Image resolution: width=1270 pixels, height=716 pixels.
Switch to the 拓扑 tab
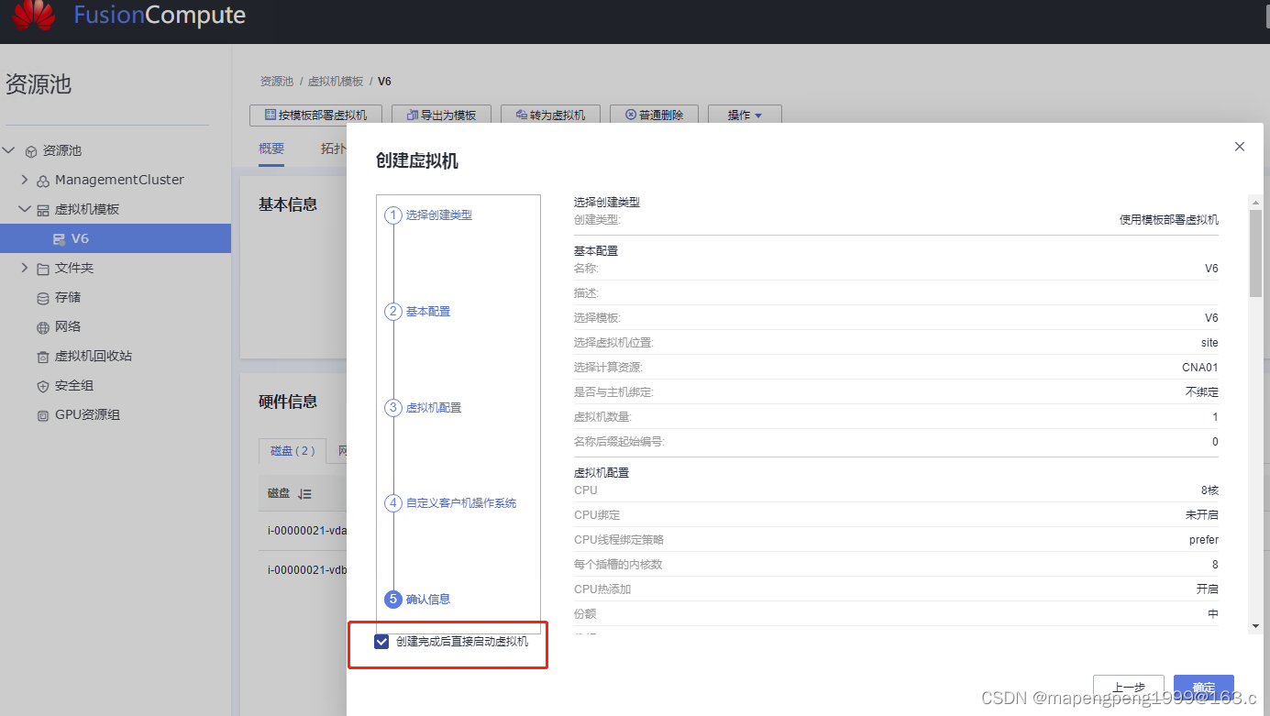(x=333, y=149)
